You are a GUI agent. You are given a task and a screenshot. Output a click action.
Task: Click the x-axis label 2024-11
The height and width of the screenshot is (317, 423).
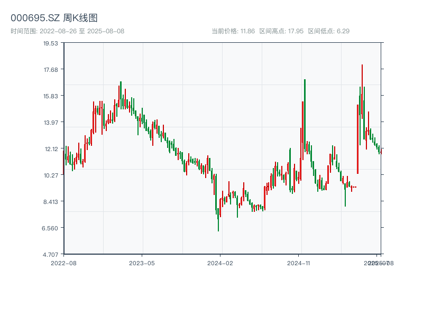298,263
